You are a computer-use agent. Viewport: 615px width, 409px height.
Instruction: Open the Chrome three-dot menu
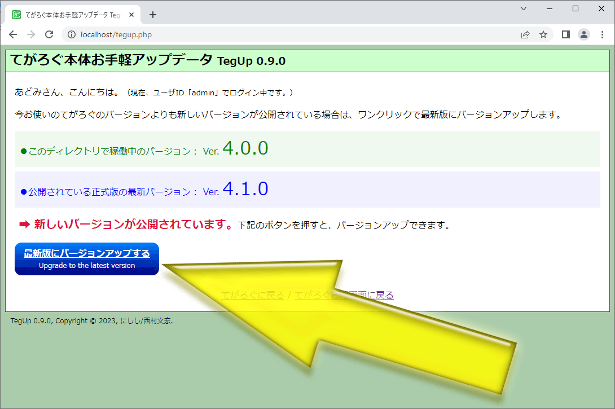[602, 34]
